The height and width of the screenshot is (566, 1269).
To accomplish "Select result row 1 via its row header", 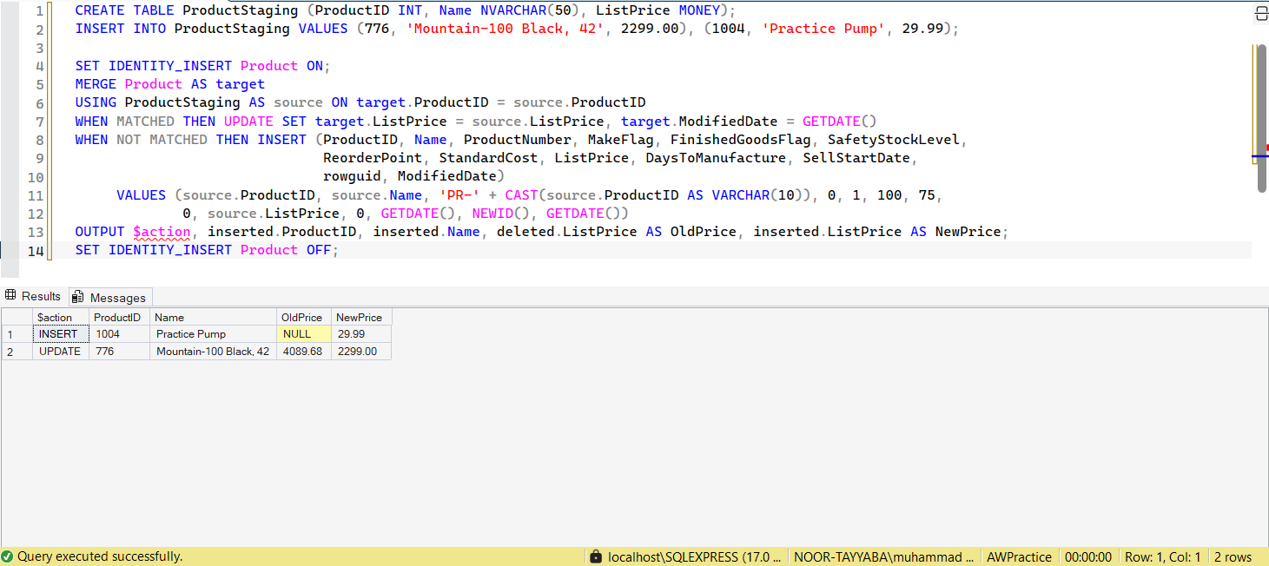I will coord(17,334).
